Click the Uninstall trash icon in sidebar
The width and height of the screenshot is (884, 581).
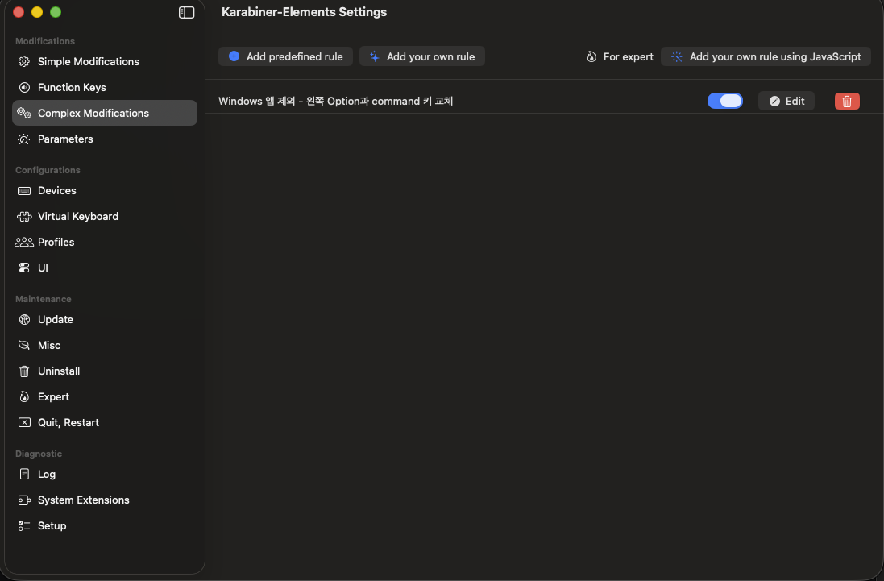(23, 371)
